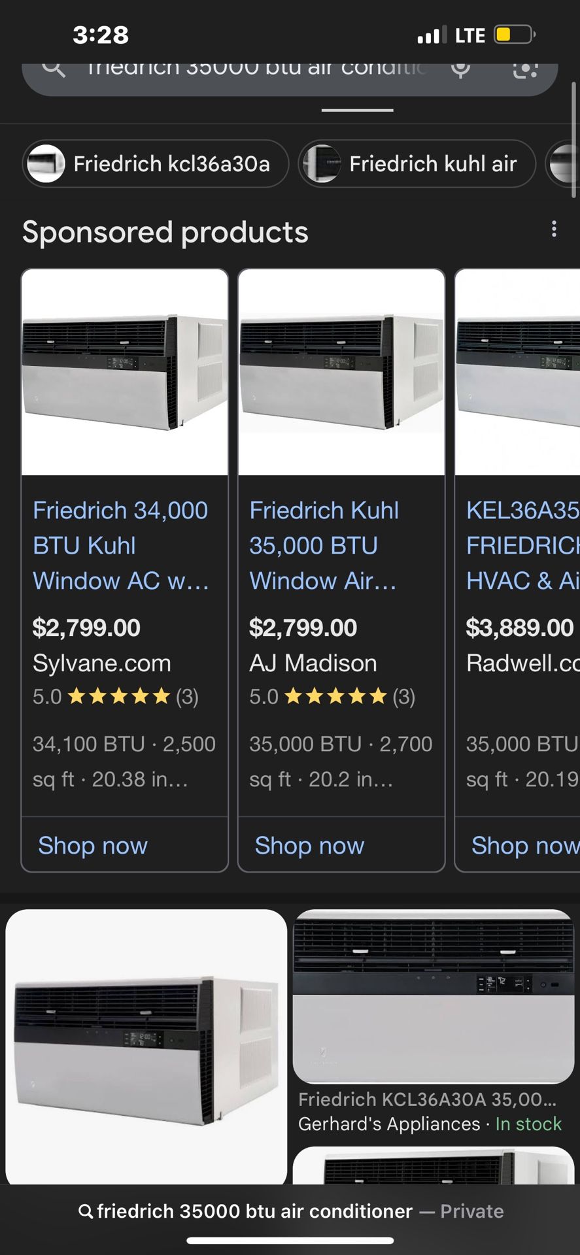Tap Shop now for AJ Madison listing
This screenshot has height=1255, width=580.
[x=309, y=845]
